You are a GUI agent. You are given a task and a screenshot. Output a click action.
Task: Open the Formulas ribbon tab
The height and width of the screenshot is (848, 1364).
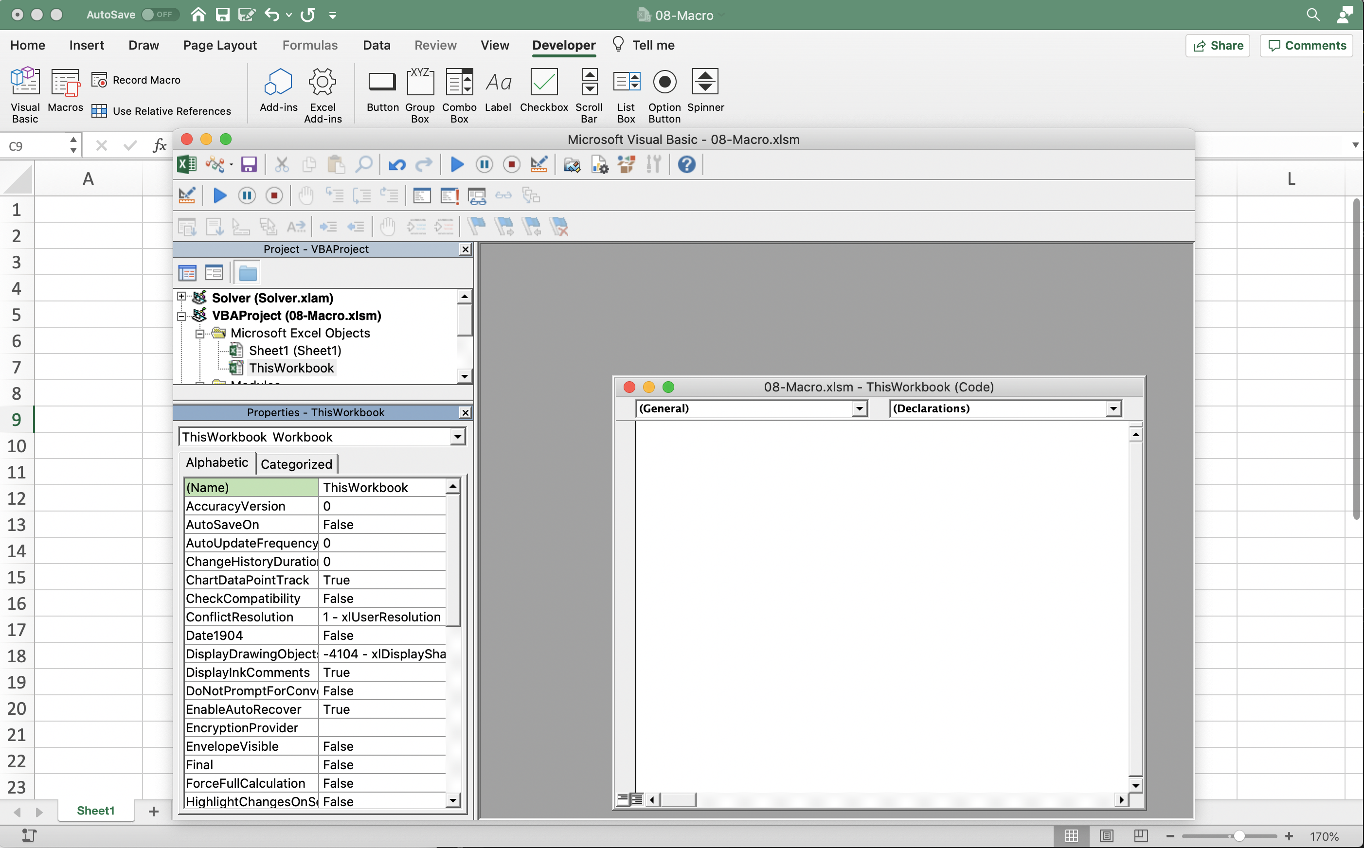[310, 45]
